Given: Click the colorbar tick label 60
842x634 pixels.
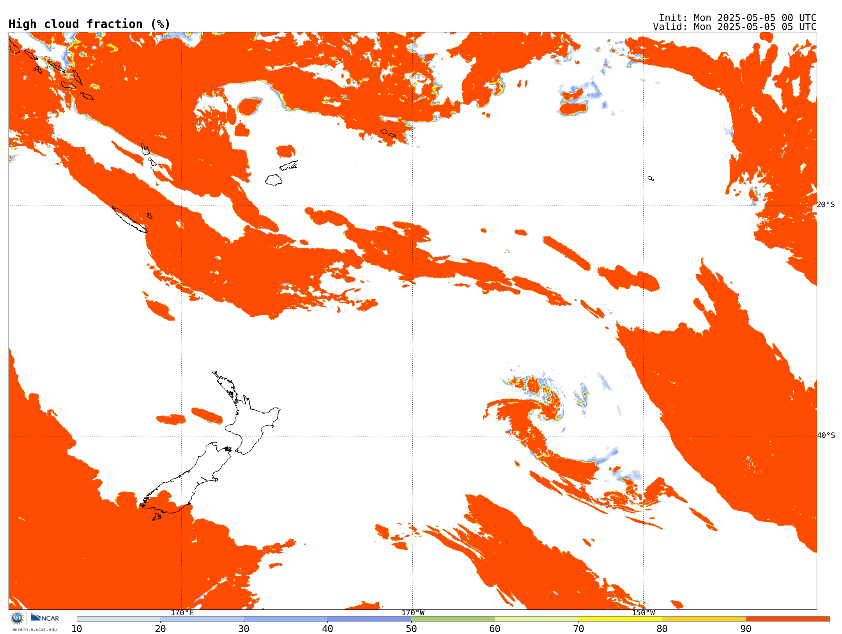Looking at the screenshot, I should [495, 629].
